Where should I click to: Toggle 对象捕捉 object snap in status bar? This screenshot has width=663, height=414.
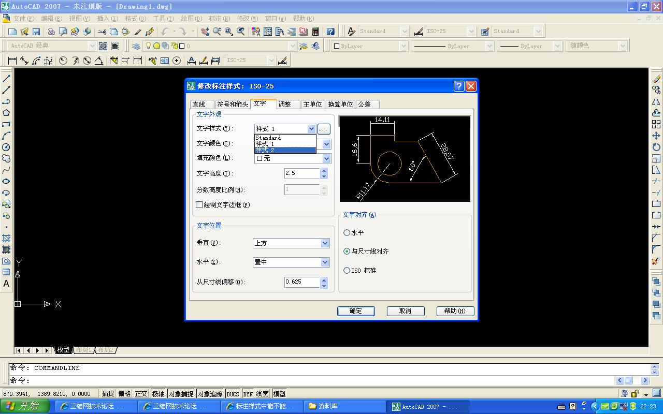coord(181,394)
